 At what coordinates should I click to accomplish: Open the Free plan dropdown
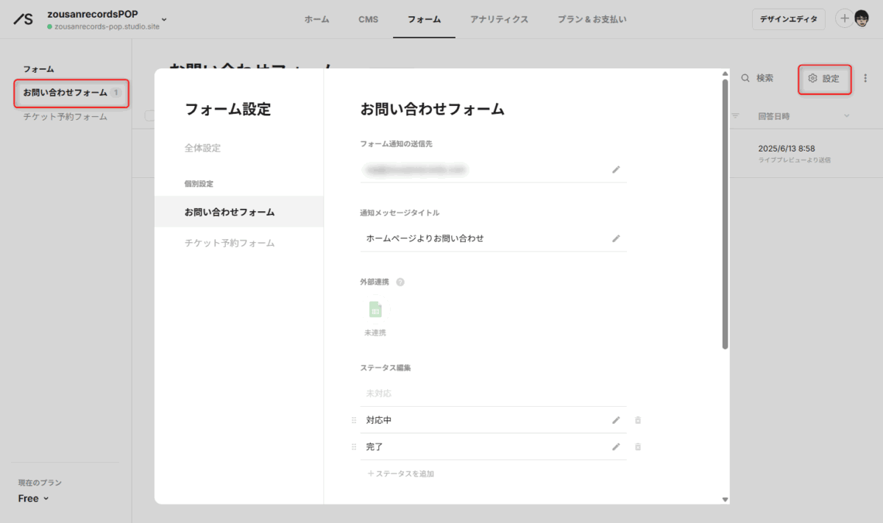pos(33,498)
